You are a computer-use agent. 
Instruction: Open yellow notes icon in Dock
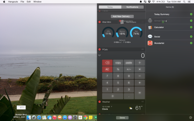coord(91,118)
